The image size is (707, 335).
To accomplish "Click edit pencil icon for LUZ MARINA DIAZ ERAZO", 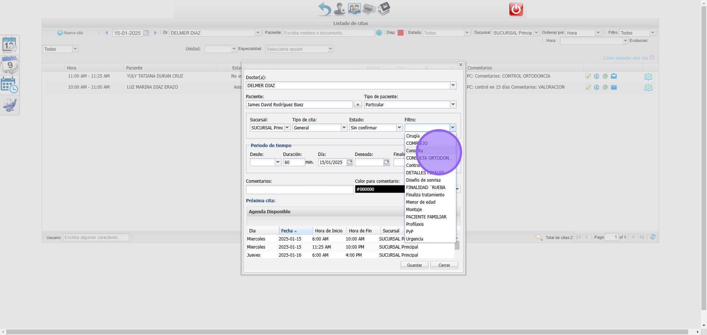I will pyautogui.click(x=588, y=88).
